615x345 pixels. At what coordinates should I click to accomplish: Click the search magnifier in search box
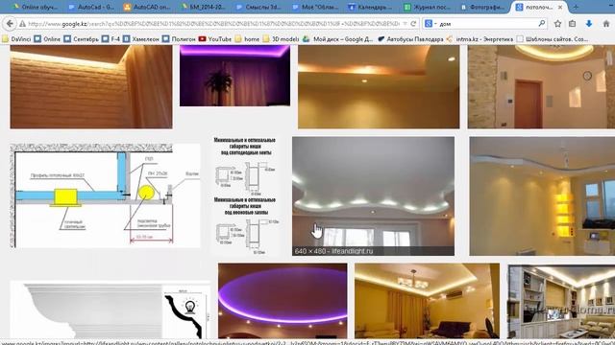click(542, 23)
